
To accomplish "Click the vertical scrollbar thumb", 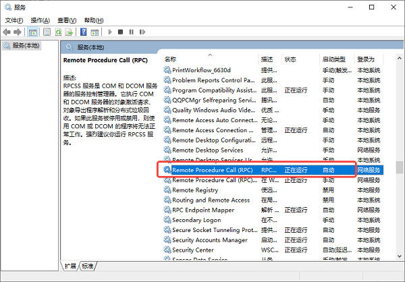I will [x=400, y=167].
